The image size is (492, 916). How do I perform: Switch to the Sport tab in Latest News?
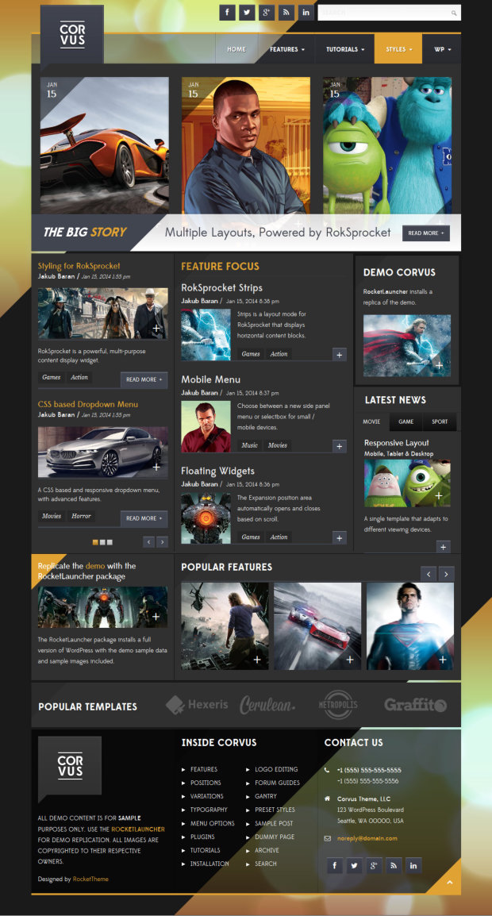[x=440, y=421]
